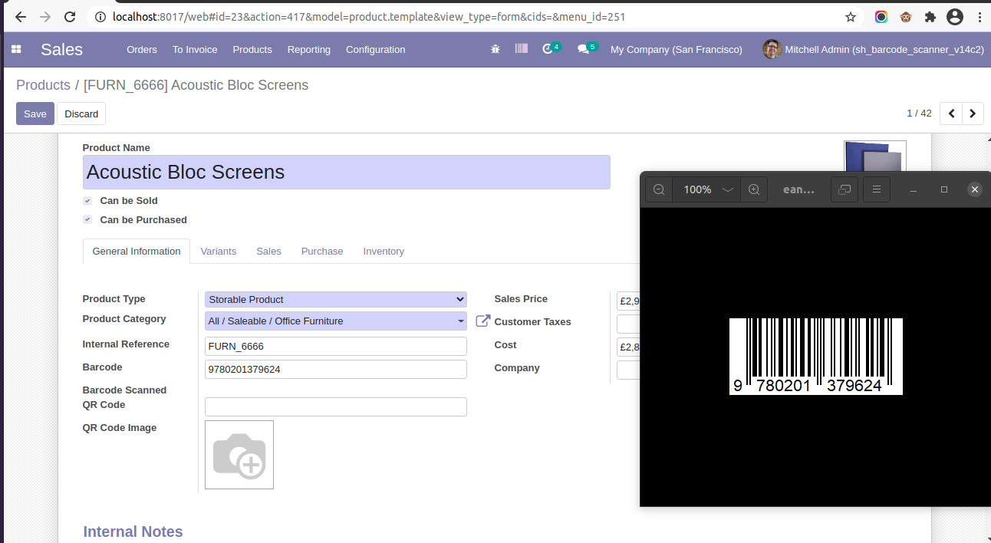
Task: Click the debug bug icon in navbar
Action: (x=495, y=49)
